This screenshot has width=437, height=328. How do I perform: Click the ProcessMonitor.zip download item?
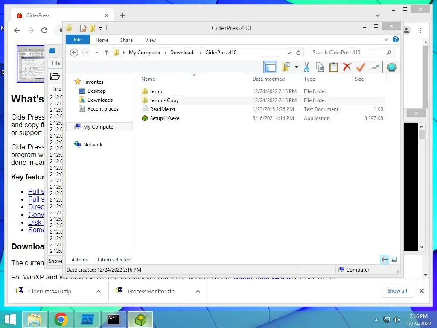(151, 291)
